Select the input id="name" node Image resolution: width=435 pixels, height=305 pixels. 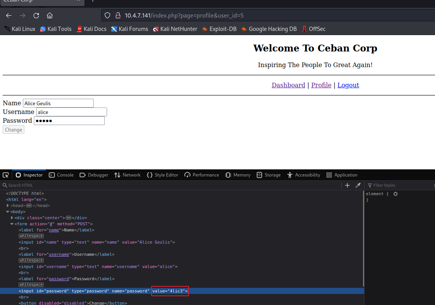97,242
